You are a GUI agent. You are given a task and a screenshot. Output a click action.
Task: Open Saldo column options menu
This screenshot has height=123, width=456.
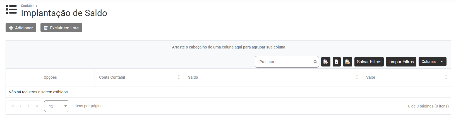click(x=357, y=77)
